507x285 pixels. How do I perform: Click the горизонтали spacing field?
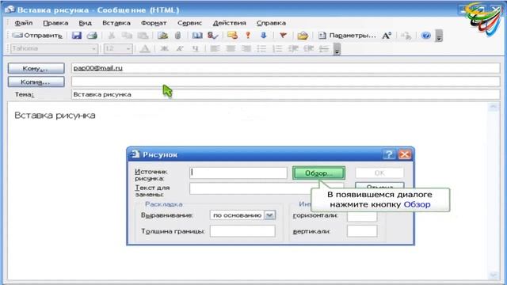point(362,217)
